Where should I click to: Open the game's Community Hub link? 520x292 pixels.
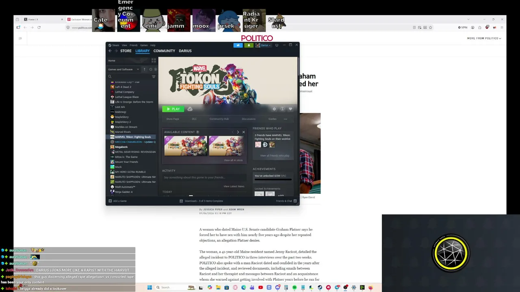219,119
